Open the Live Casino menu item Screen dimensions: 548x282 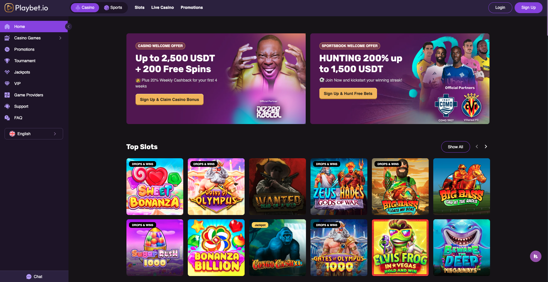click(x=162, y=8)
